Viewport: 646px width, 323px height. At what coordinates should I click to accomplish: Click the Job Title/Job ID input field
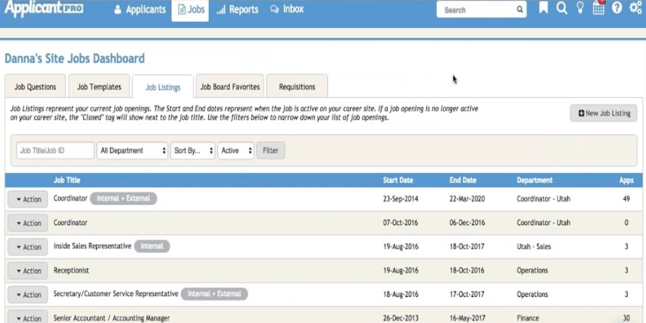point(55,151)
